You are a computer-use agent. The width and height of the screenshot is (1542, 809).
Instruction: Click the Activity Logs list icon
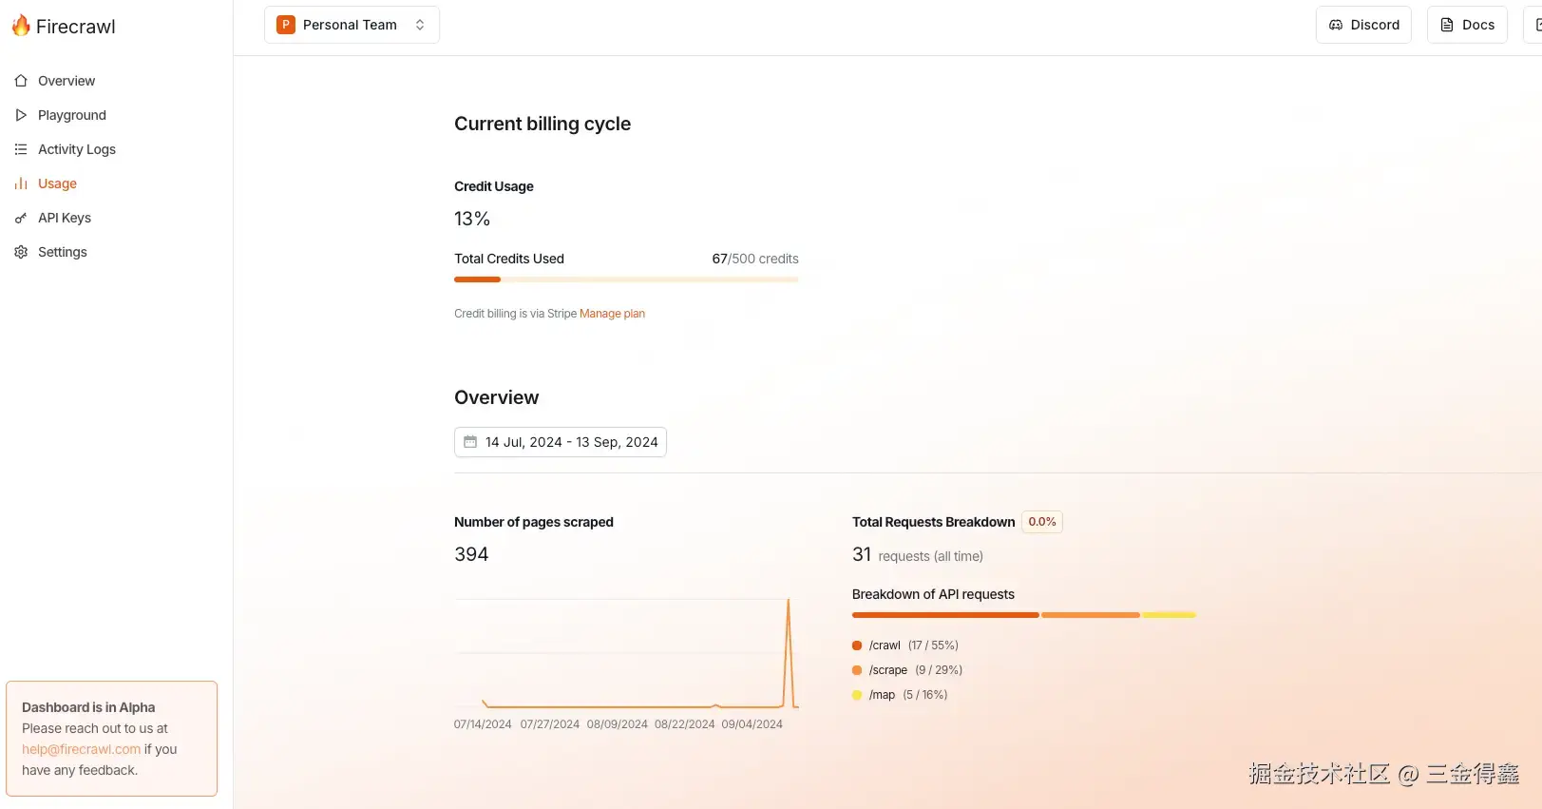click(x=21, y=149)
